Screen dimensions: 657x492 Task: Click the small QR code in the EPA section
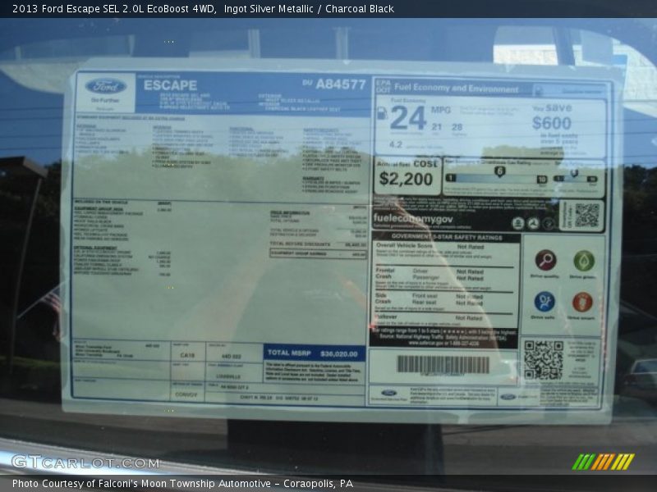[x=586, y=216]
